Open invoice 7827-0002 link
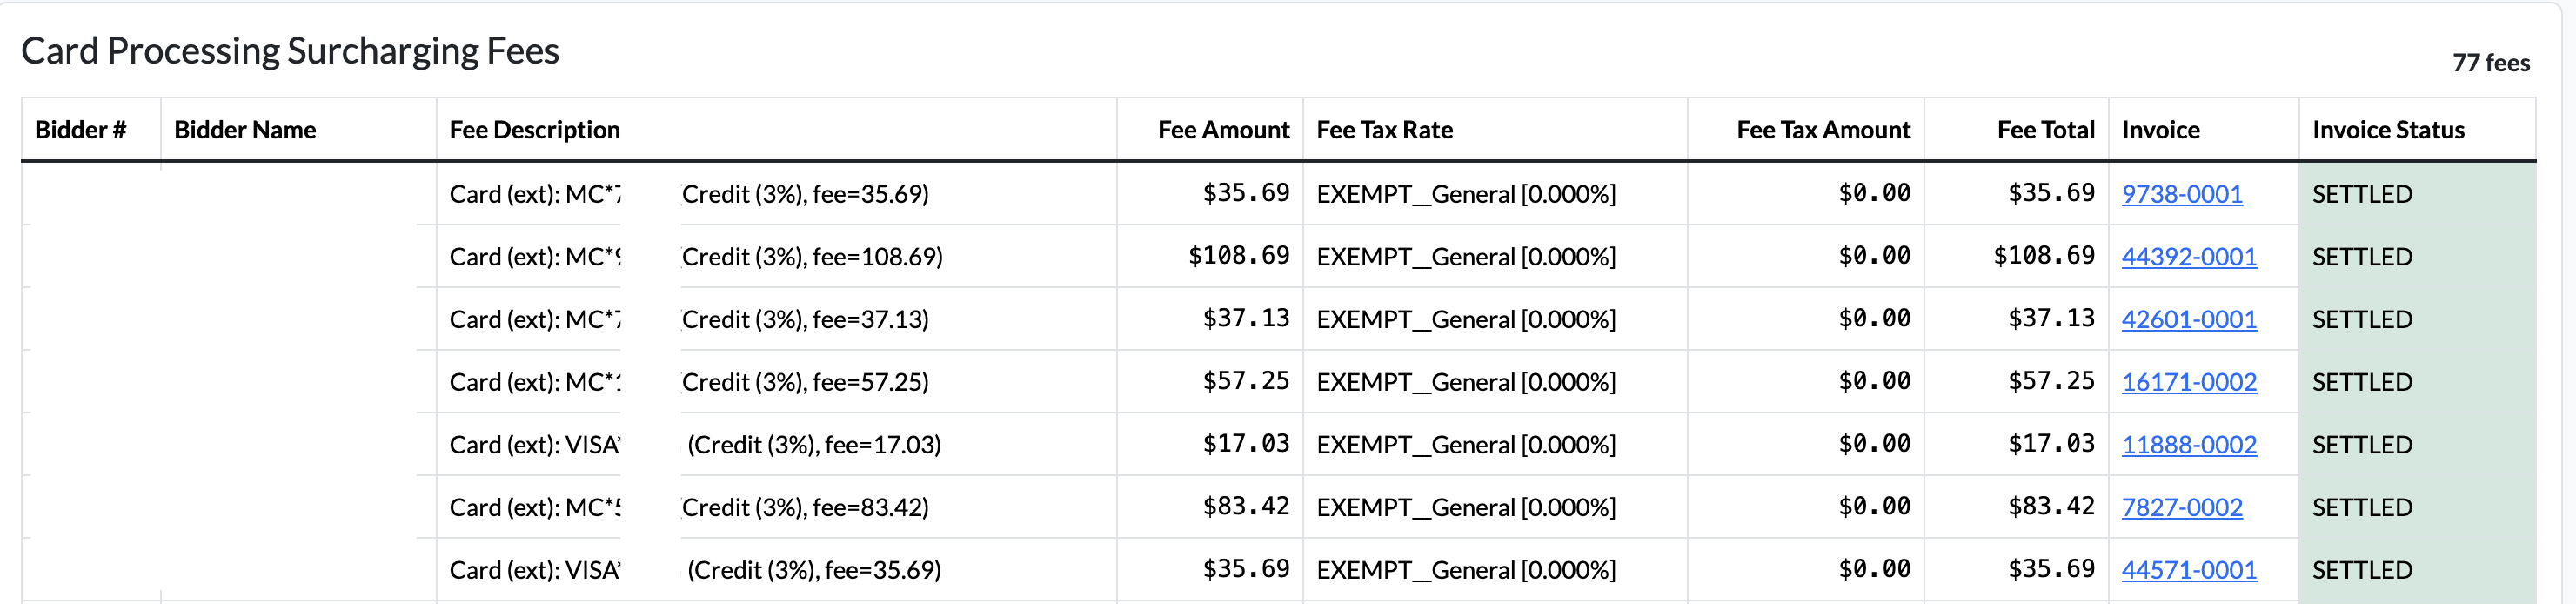This screenshot has height=604, width=2576. pos(2181,507)
